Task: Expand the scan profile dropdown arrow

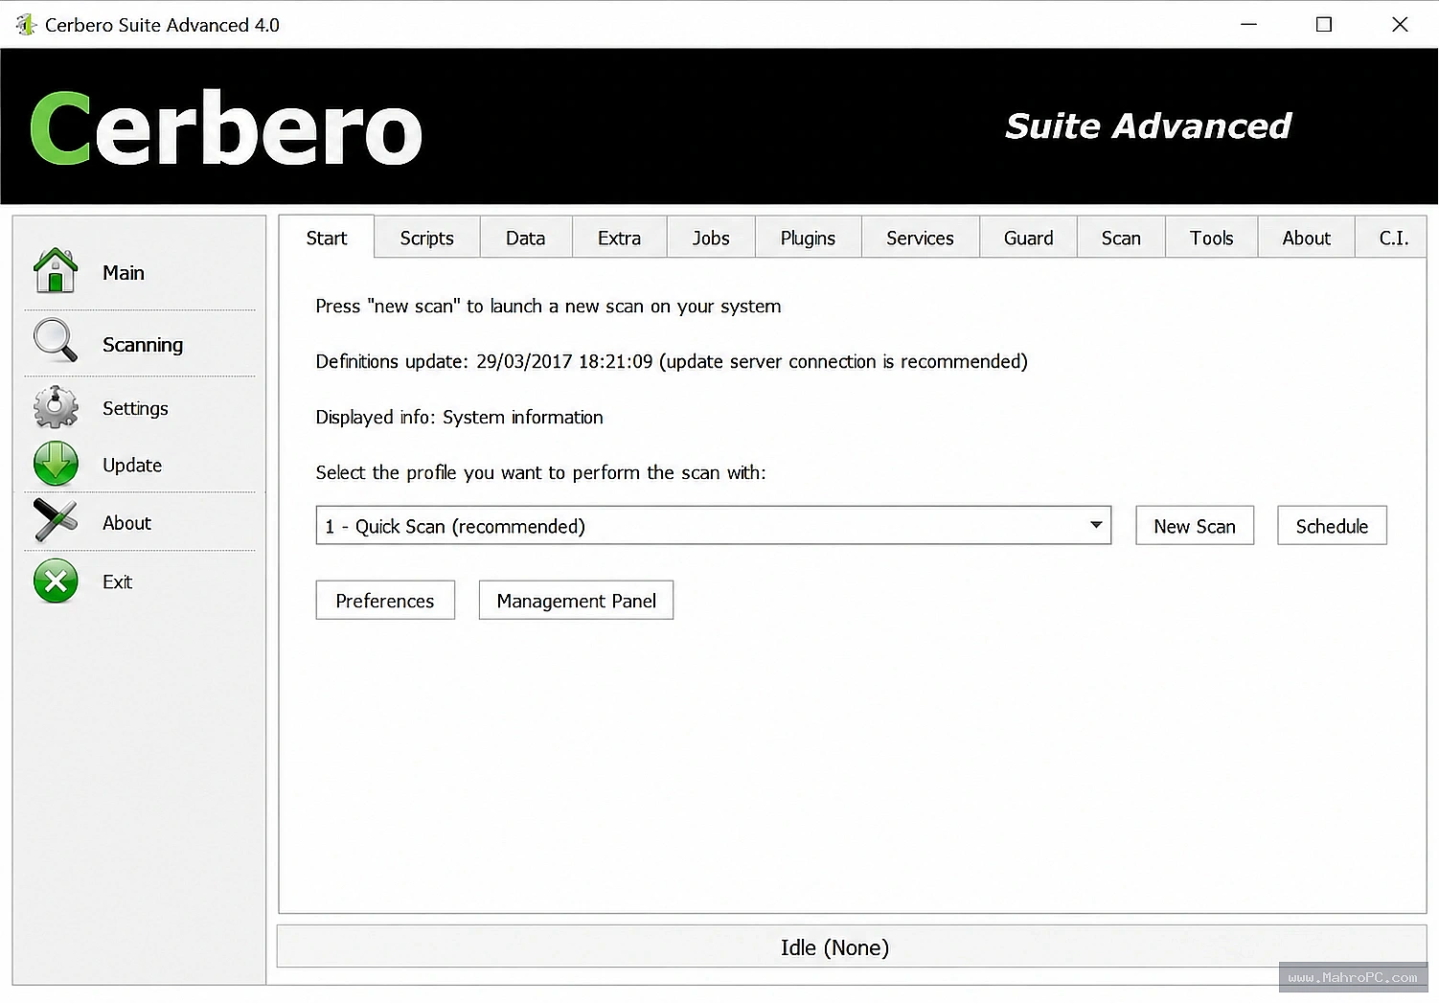Action: tap(1096, 525)
